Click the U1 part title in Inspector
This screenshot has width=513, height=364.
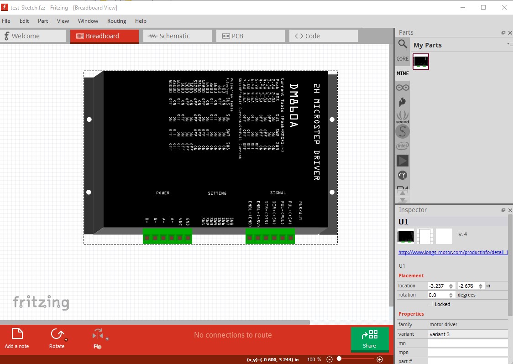pyautogui.click(x=403, y=222)
